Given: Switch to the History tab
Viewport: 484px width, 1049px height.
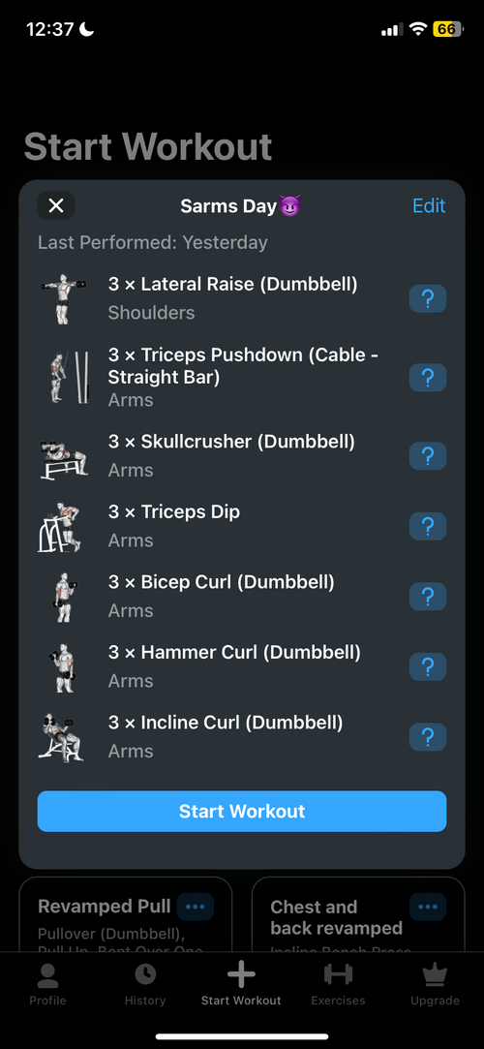Looking at the screenshot, I should click(x=145, y=984).
